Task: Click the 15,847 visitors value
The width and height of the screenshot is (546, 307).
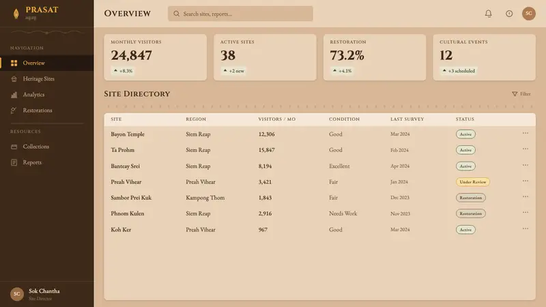Action: coord(266,150)
